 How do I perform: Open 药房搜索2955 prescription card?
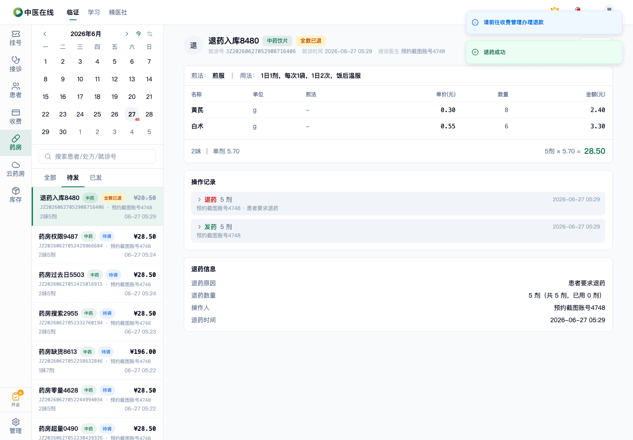click(98, 322)
